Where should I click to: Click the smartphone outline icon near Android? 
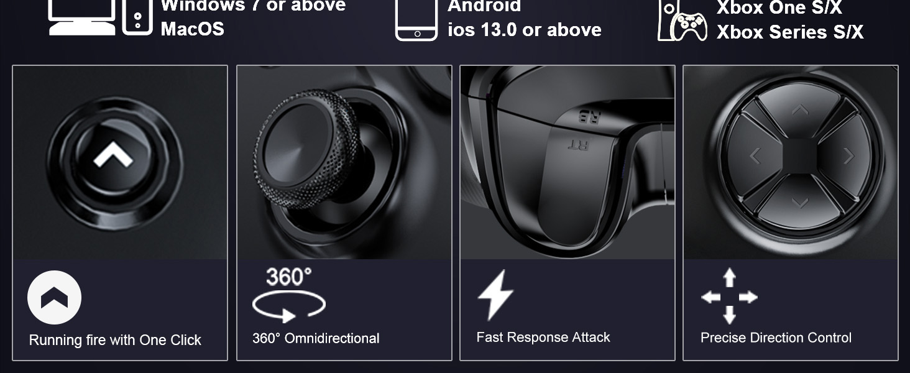[x=416, y=21]
